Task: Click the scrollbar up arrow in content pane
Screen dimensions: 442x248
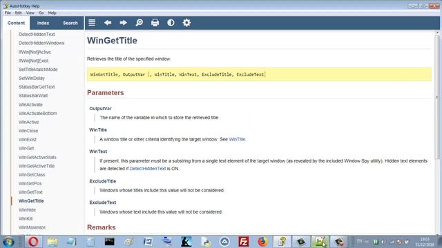Action: click(x=437, y=32)
